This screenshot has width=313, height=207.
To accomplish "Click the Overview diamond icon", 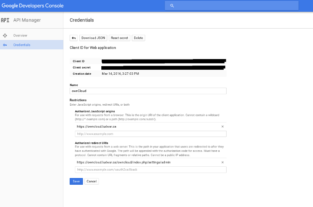I will coord(5,36).
